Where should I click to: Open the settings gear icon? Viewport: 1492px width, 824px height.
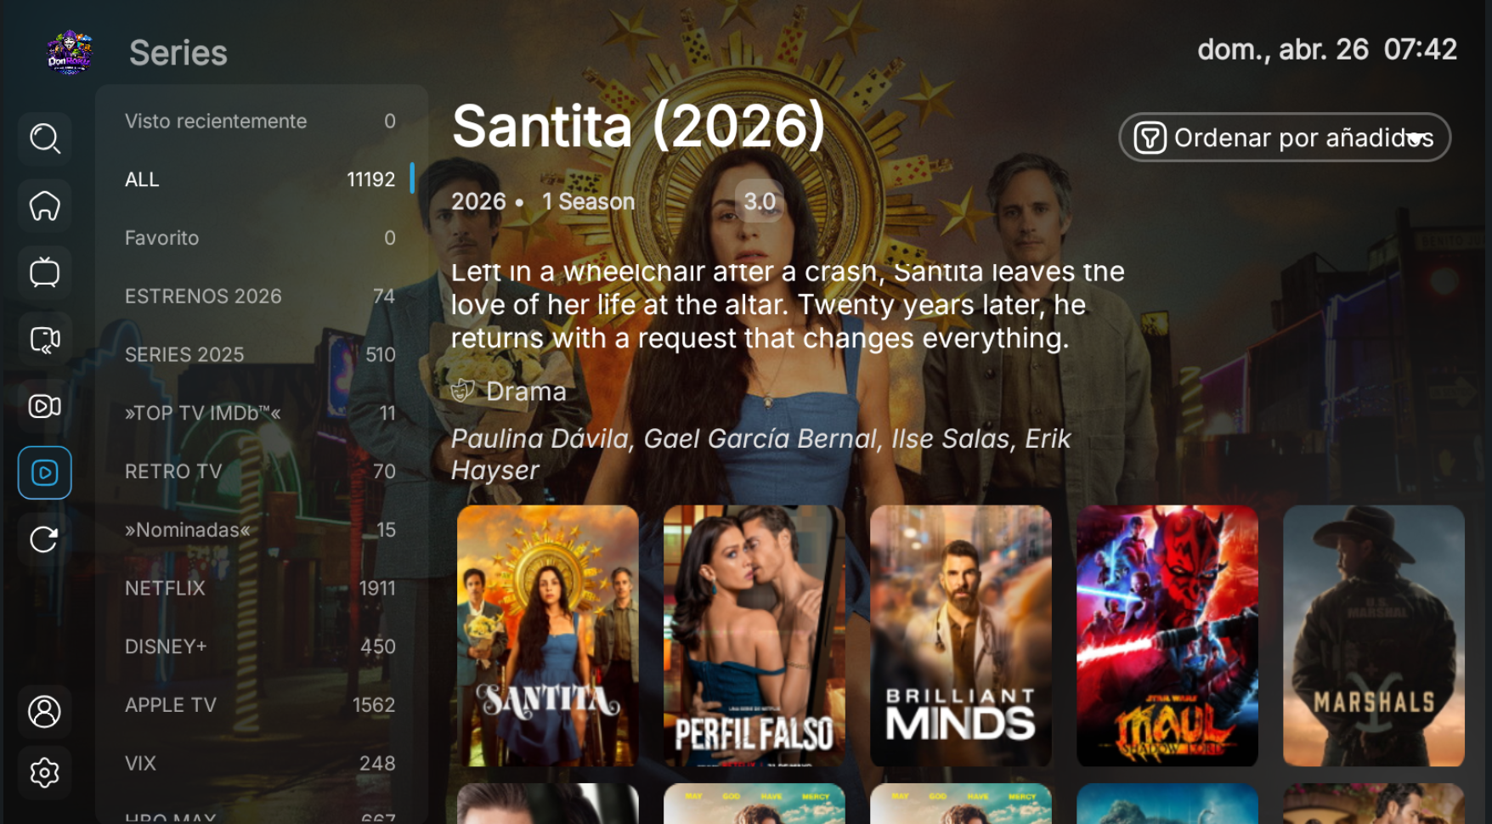pyautogui.click(x=45, y=772)
